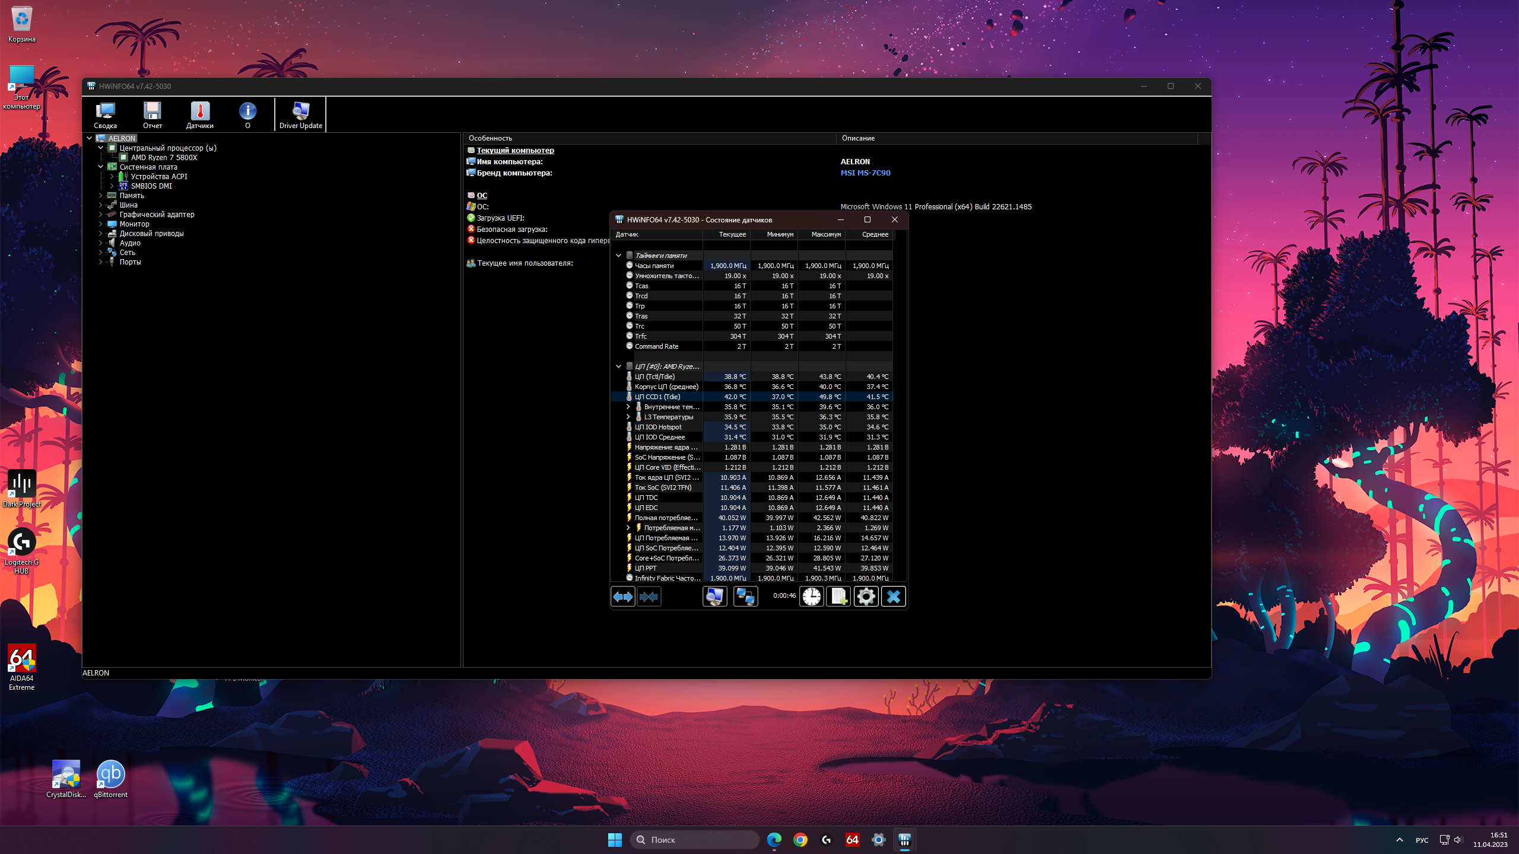Open sensor settings gear icon

click(x=866, y=597)
